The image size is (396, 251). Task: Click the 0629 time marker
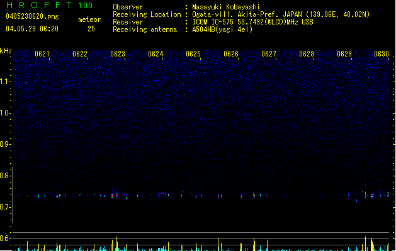(344, 54)
